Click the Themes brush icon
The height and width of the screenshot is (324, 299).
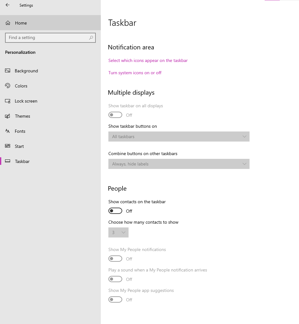(x=8, y=116)
